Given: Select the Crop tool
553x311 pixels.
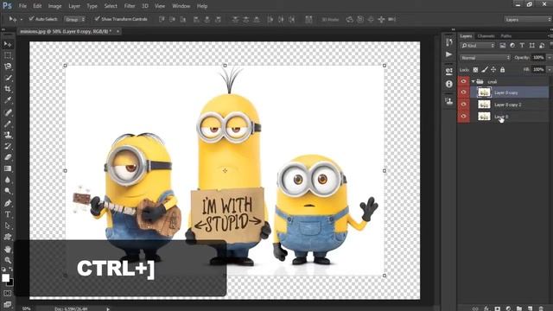Looking at the screenshot, I should (x=8, y=89).
